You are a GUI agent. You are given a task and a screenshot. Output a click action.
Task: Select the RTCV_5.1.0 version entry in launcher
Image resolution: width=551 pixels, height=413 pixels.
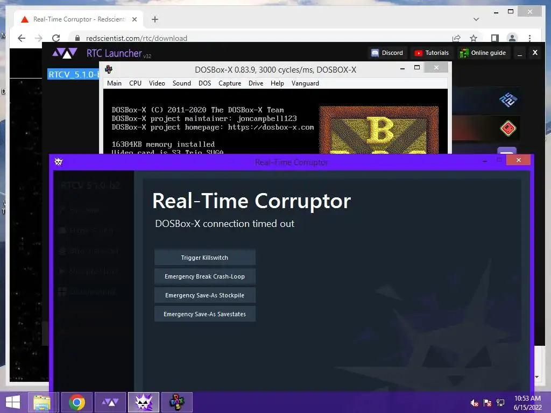(x=73, y=74)
